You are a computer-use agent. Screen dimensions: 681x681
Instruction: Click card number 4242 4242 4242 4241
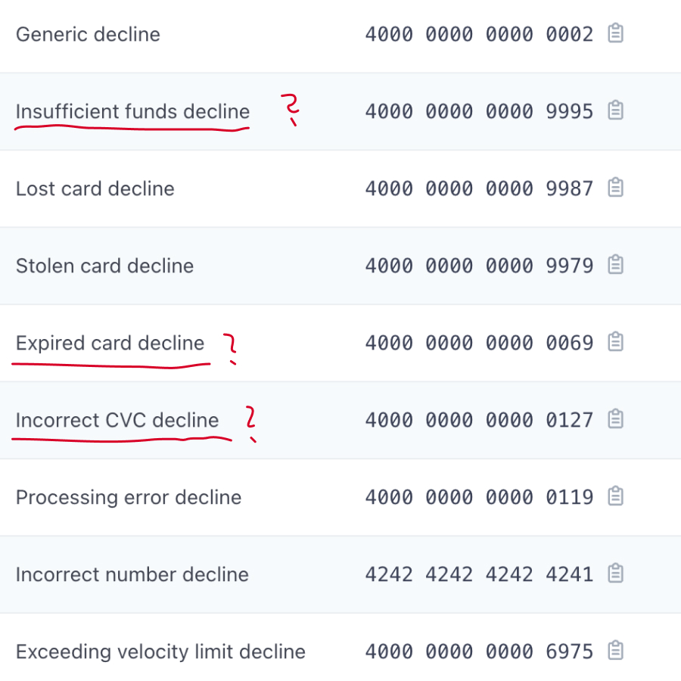pyautogui.click(x=479, y=575)
